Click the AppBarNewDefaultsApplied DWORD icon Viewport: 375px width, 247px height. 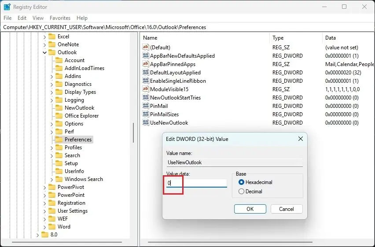145,55
